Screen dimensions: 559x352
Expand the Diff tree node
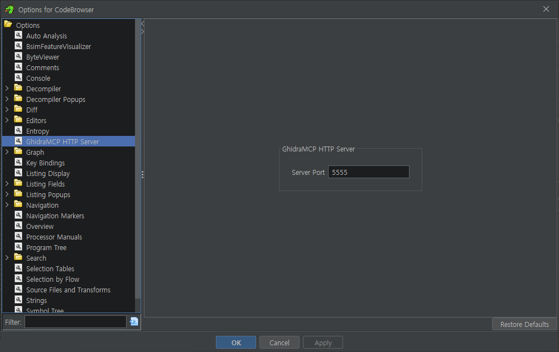7,110
